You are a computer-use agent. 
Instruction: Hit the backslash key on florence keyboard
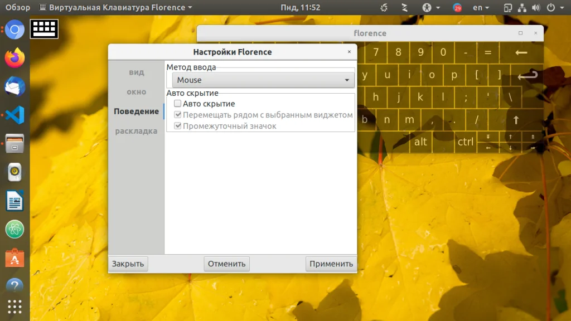510,97
